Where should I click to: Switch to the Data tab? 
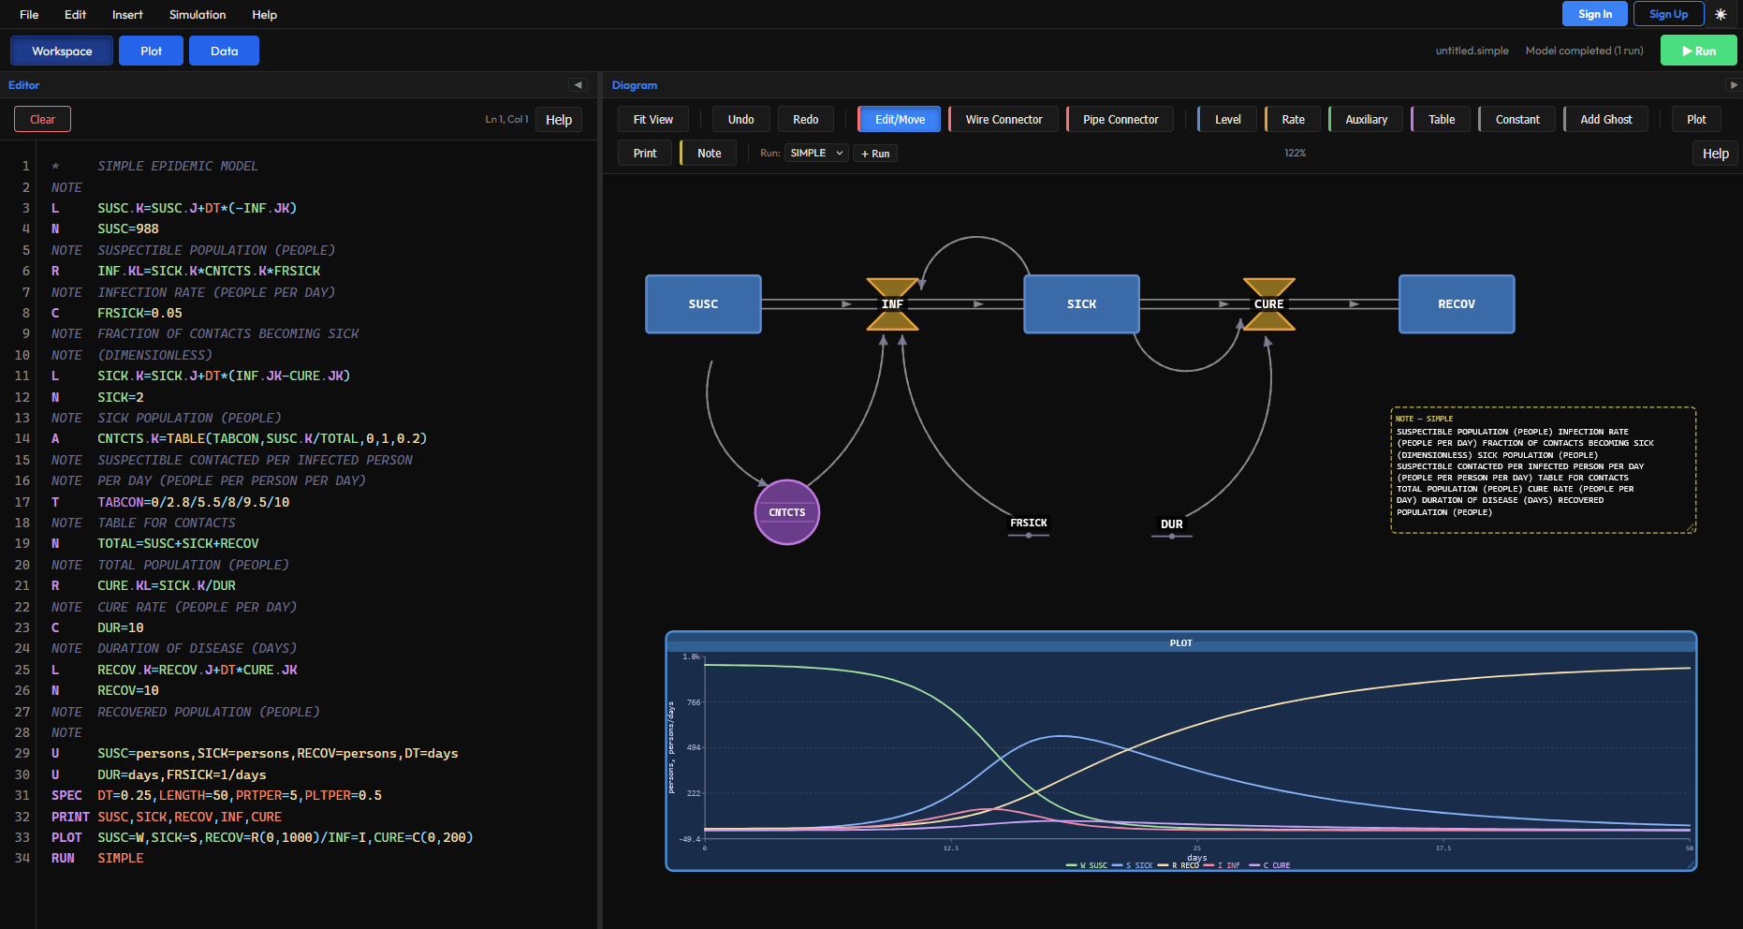pos(224,51)
